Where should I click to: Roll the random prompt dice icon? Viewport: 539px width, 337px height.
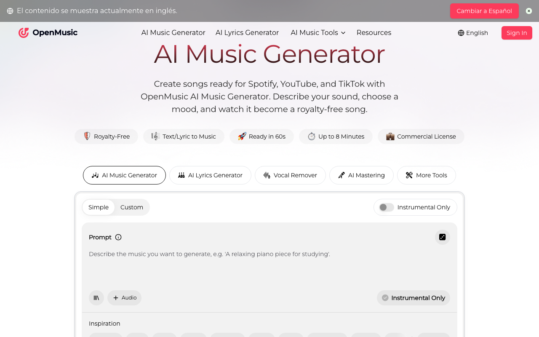pos(442,237)
